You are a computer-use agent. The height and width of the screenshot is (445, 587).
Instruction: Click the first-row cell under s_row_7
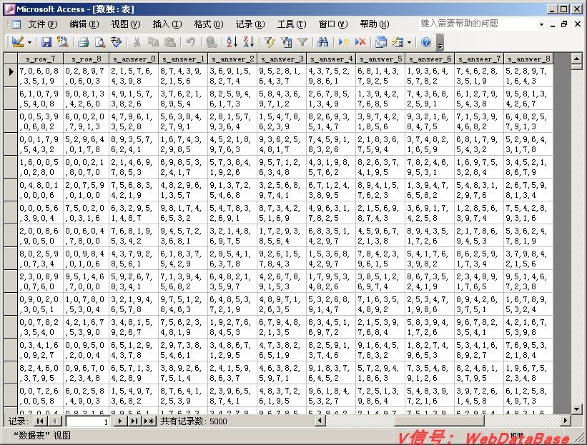(x=41, y=76)
